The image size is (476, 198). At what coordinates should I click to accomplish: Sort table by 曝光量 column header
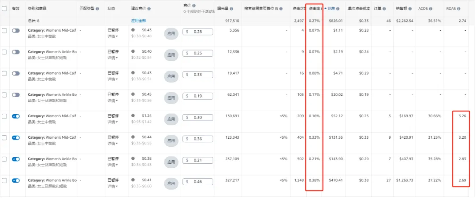point(223,9)
